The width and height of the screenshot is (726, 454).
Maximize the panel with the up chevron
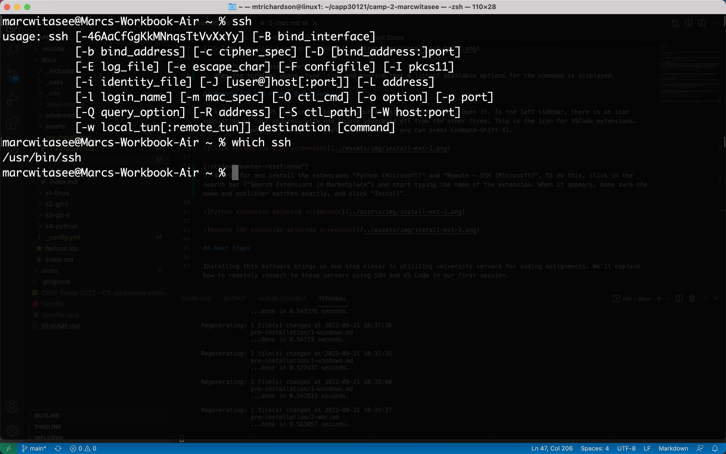[x=705, y=298]
